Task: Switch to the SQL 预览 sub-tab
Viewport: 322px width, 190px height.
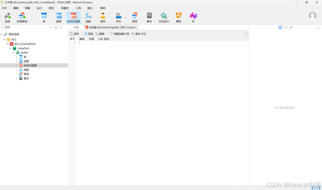Action: tap(103, 39)
